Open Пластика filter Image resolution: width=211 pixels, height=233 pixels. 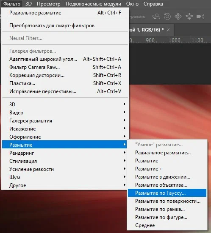pos(65,83)
